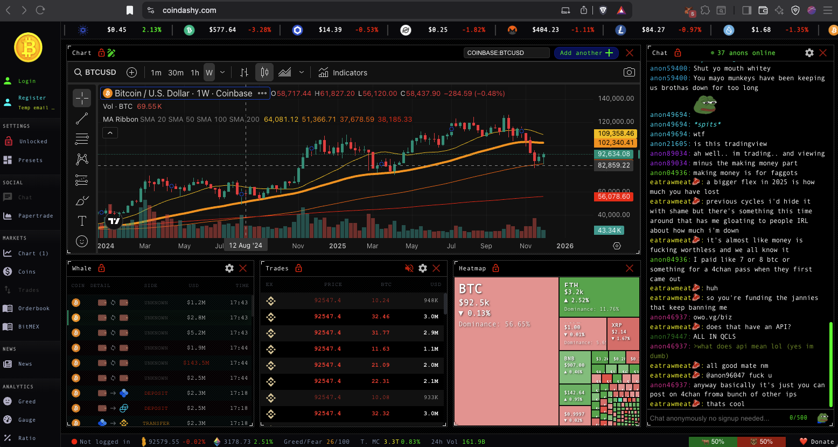The width and height of the screenshot is (838, 447).
Task: Select the brush drawing tool
Action: coord(82,201)
